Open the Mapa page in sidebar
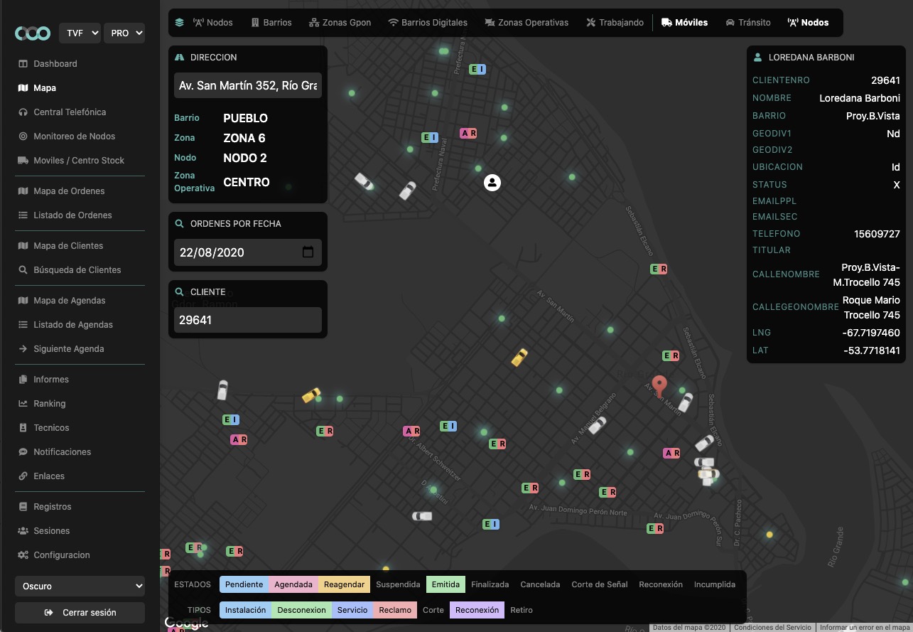Image resolution: width=913 pixels, height=632 pixels. tap(45, 88)
